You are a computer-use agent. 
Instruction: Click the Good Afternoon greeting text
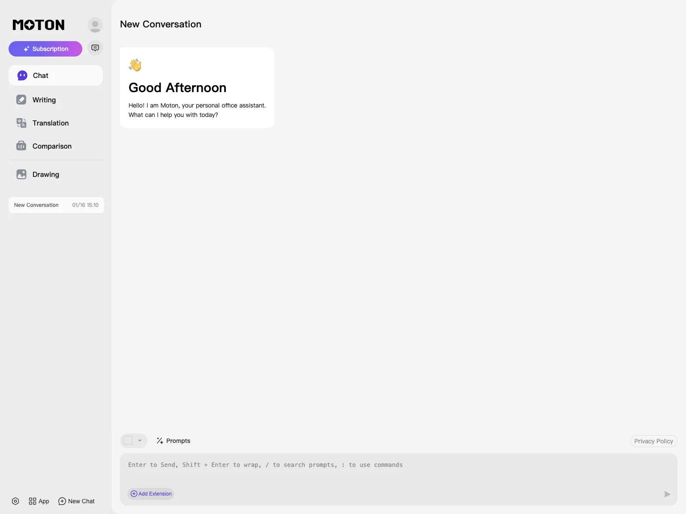tap(178, 87)
